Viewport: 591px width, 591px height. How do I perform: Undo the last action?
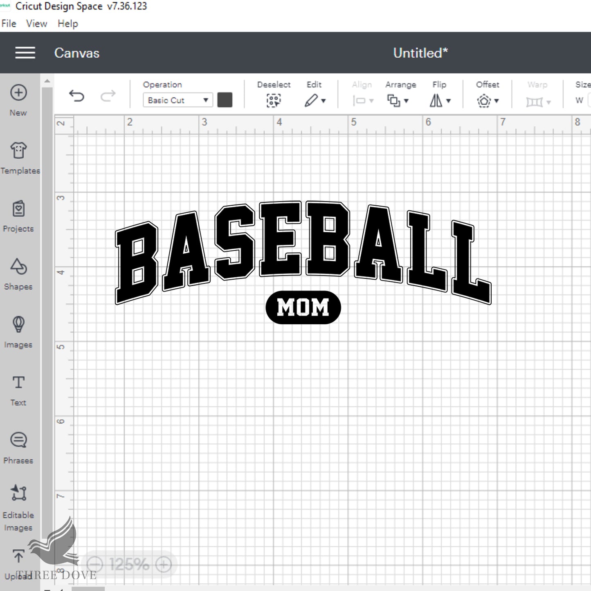(76, 96)
